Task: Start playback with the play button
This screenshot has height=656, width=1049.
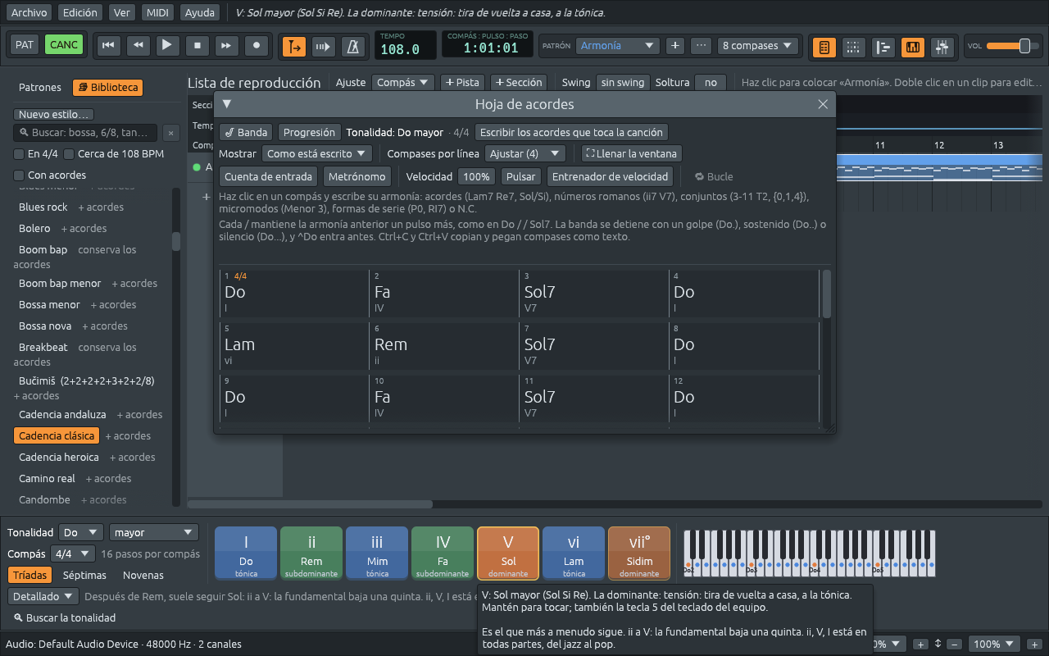Action: coord(167,45)
